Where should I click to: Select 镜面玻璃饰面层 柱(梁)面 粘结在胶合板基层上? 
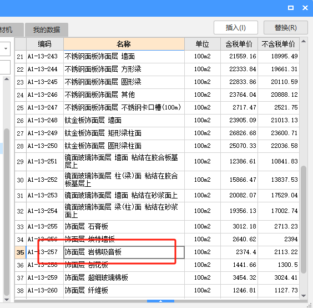click(124, 180)
